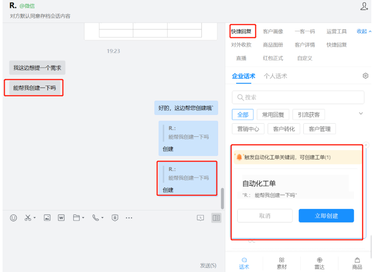Open 商品 bottom tab
This screenshot has height=272, width=373.
click(357, 264)
